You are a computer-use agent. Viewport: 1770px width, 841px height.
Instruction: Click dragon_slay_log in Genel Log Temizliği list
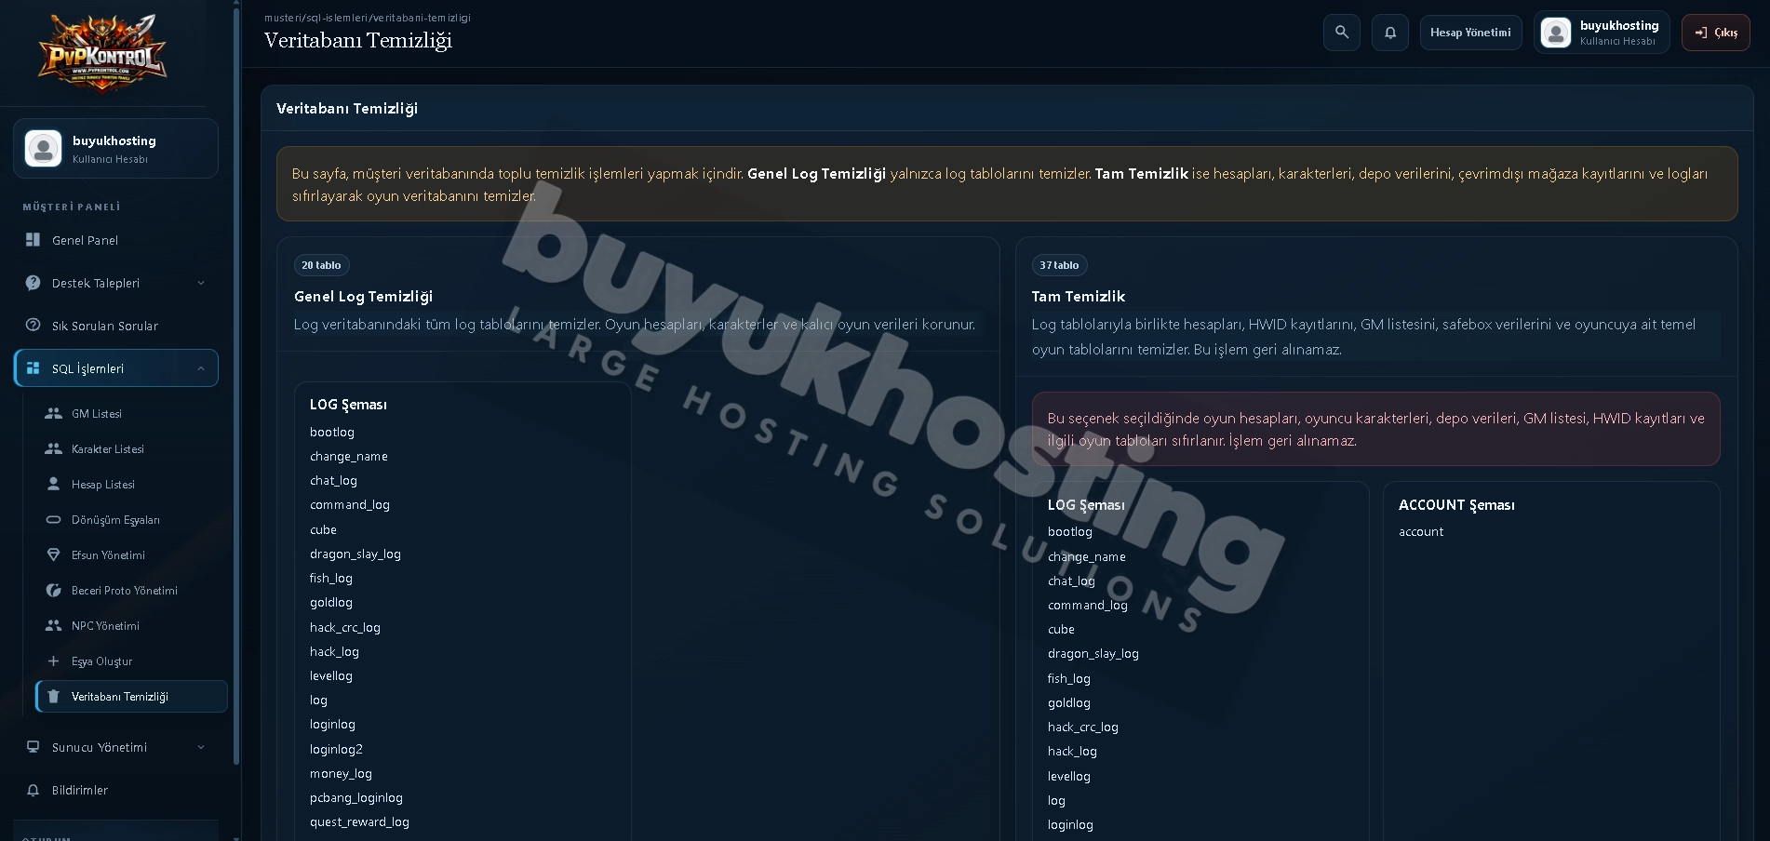[355, 554]
